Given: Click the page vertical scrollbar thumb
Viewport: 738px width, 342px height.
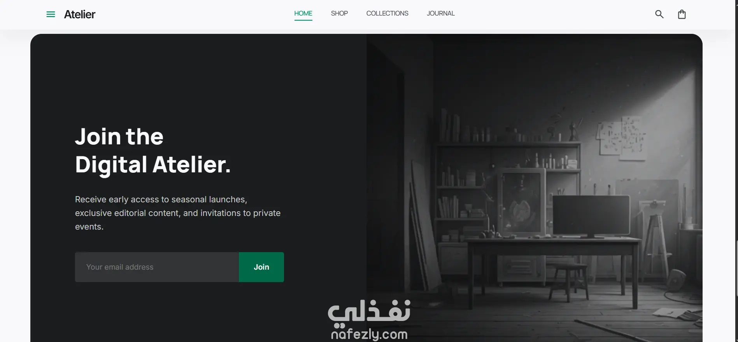Looking at the screenshot, I should point(736,268).
